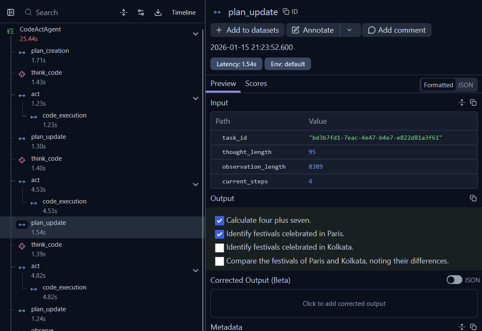Click Add to datasets button
Image resolution: width=482 pixels, height=331 pixels.
pyautogui.click(x=247, y=30)
